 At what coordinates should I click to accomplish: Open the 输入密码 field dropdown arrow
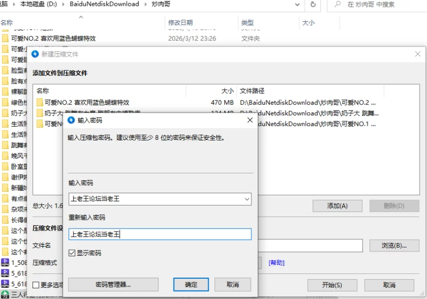click(x=247, y=199)
